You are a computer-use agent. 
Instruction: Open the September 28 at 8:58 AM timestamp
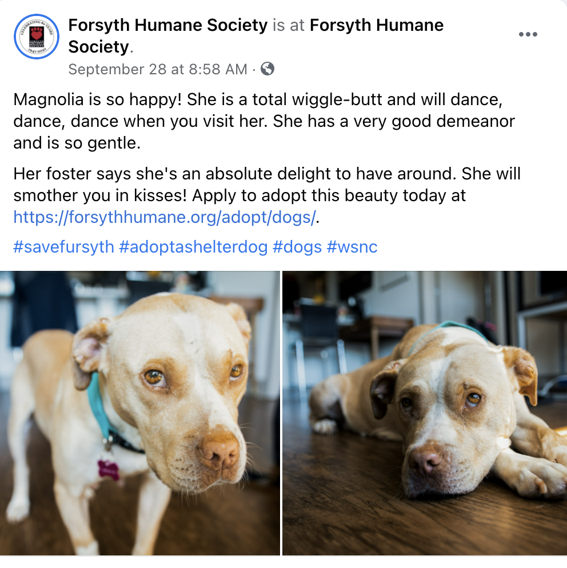[x=158, y=69]
